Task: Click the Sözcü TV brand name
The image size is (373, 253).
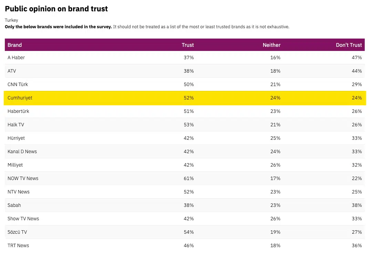Action: pos(17,232)
